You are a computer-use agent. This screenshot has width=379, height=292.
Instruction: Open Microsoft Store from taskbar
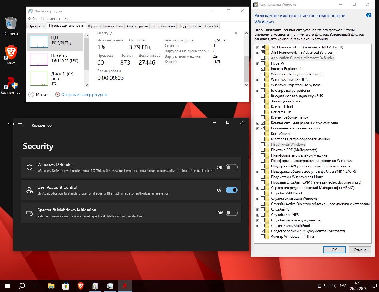tap(66, 286)
